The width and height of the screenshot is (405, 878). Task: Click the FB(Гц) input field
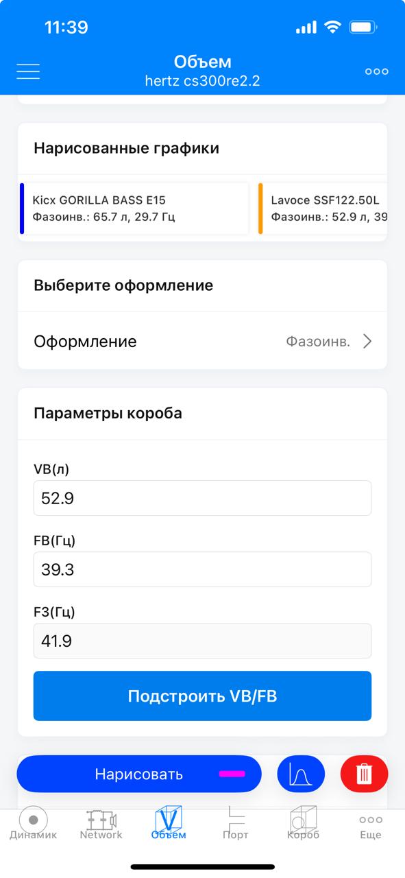[x=202, y=569]
